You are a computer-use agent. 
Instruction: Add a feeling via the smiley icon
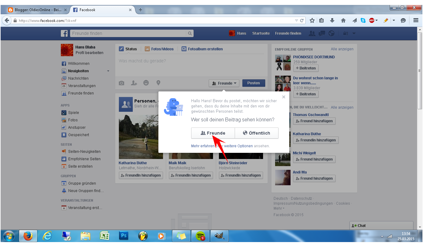click(x=146, y=83)
